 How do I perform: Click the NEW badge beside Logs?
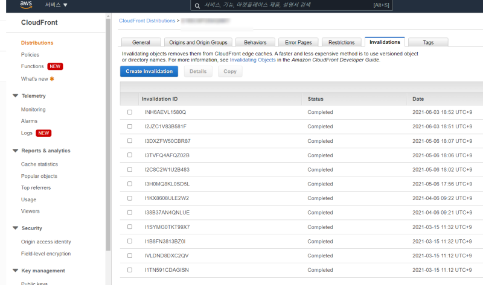pos(43,133)
